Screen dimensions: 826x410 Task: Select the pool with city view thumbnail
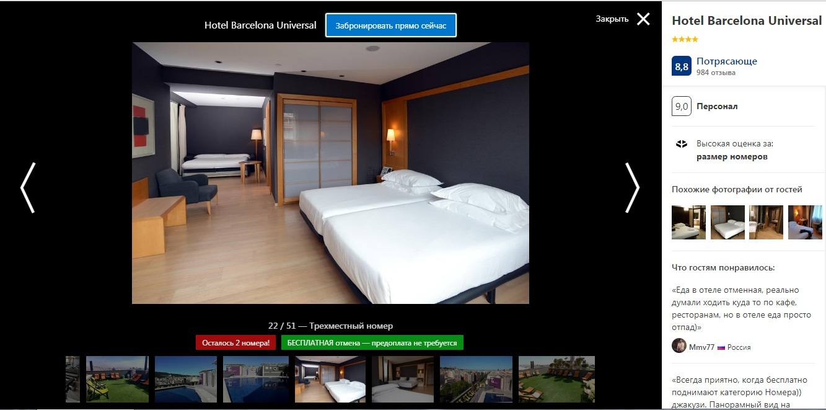pos(186,379)
